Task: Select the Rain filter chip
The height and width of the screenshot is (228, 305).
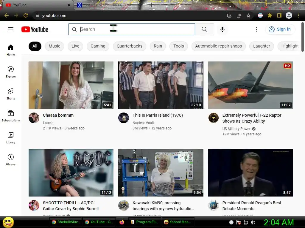Action: (x=158, y=46)
